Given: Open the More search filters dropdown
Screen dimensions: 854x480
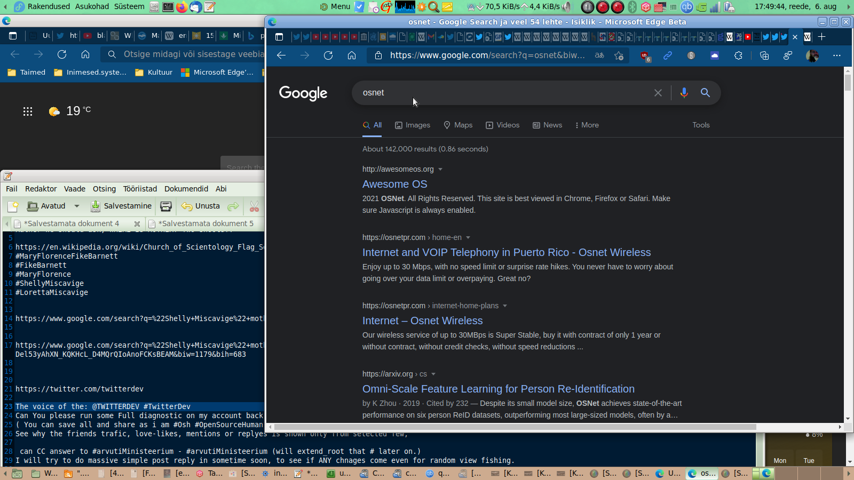Looking at the screenshot, I should tap(587, 125).
